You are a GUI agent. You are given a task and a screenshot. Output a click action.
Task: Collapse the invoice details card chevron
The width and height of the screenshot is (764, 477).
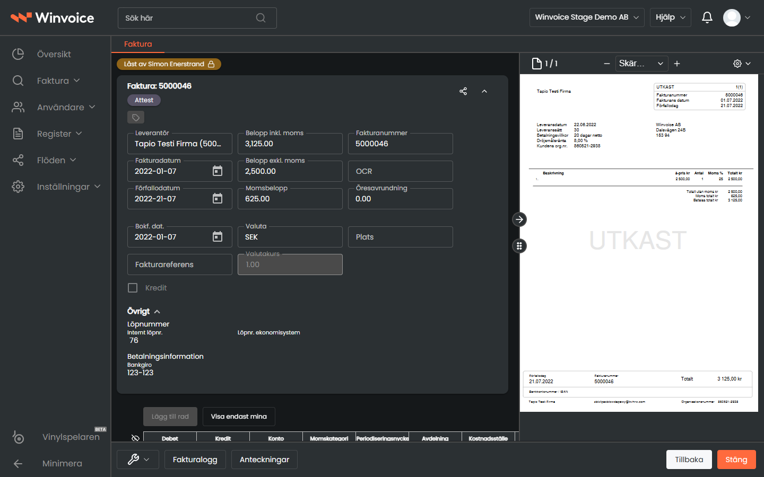(484, 91)
